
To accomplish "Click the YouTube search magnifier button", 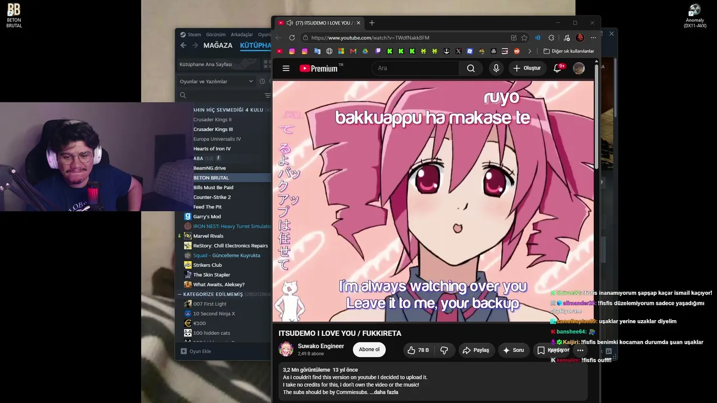I will [x=471, y=68].
